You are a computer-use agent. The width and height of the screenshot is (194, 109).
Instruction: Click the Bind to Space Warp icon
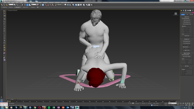point(7,5)
